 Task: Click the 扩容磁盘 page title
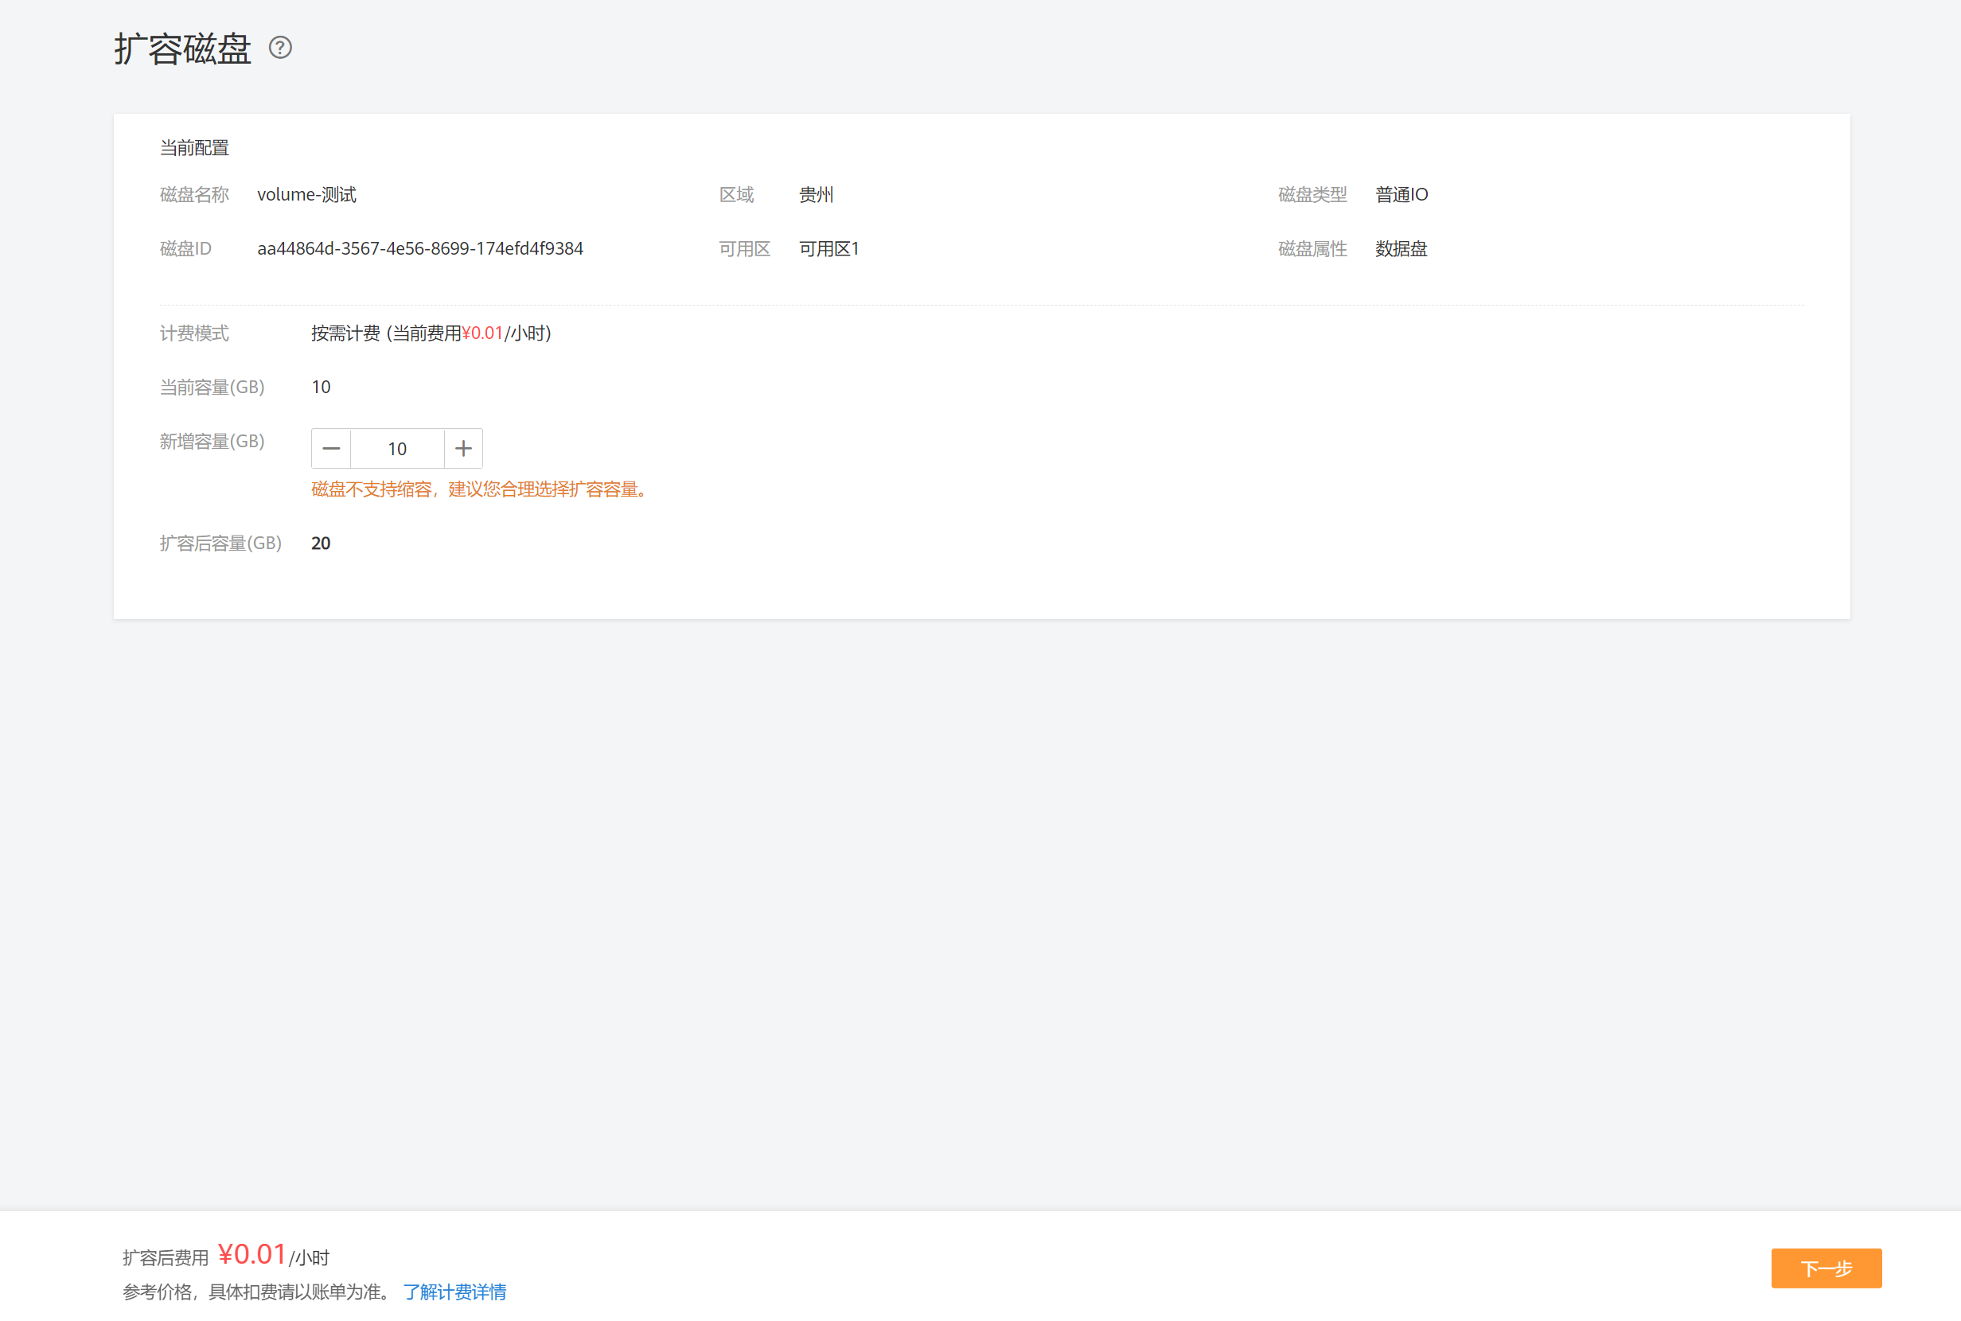tap(183, 49)
